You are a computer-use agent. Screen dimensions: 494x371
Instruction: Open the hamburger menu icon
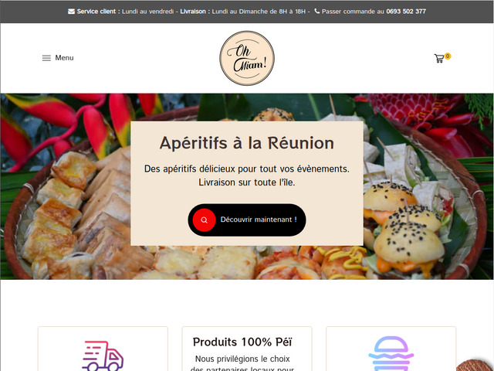(46, 58)
